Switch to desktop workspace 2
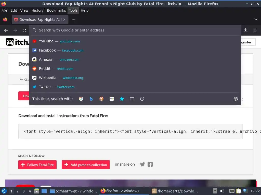 (18, 191)
